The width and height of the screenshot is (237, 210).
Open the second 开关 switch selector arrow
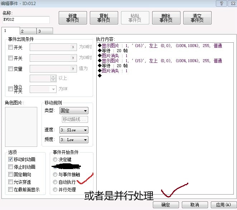(73, 58)
